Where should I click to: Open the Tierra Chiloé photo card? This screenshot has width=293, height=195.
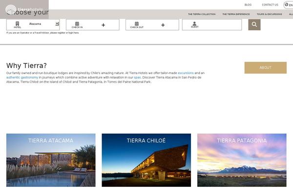click(x=146, y=160)
